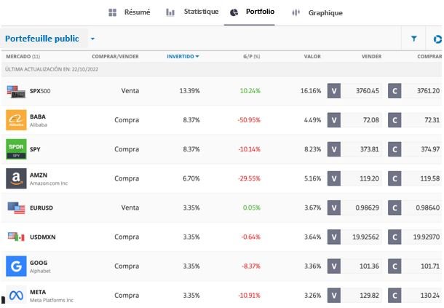Click the GOOG buy price 101.71
Viewport: 444px width, 308px height.
coord(430,266)
